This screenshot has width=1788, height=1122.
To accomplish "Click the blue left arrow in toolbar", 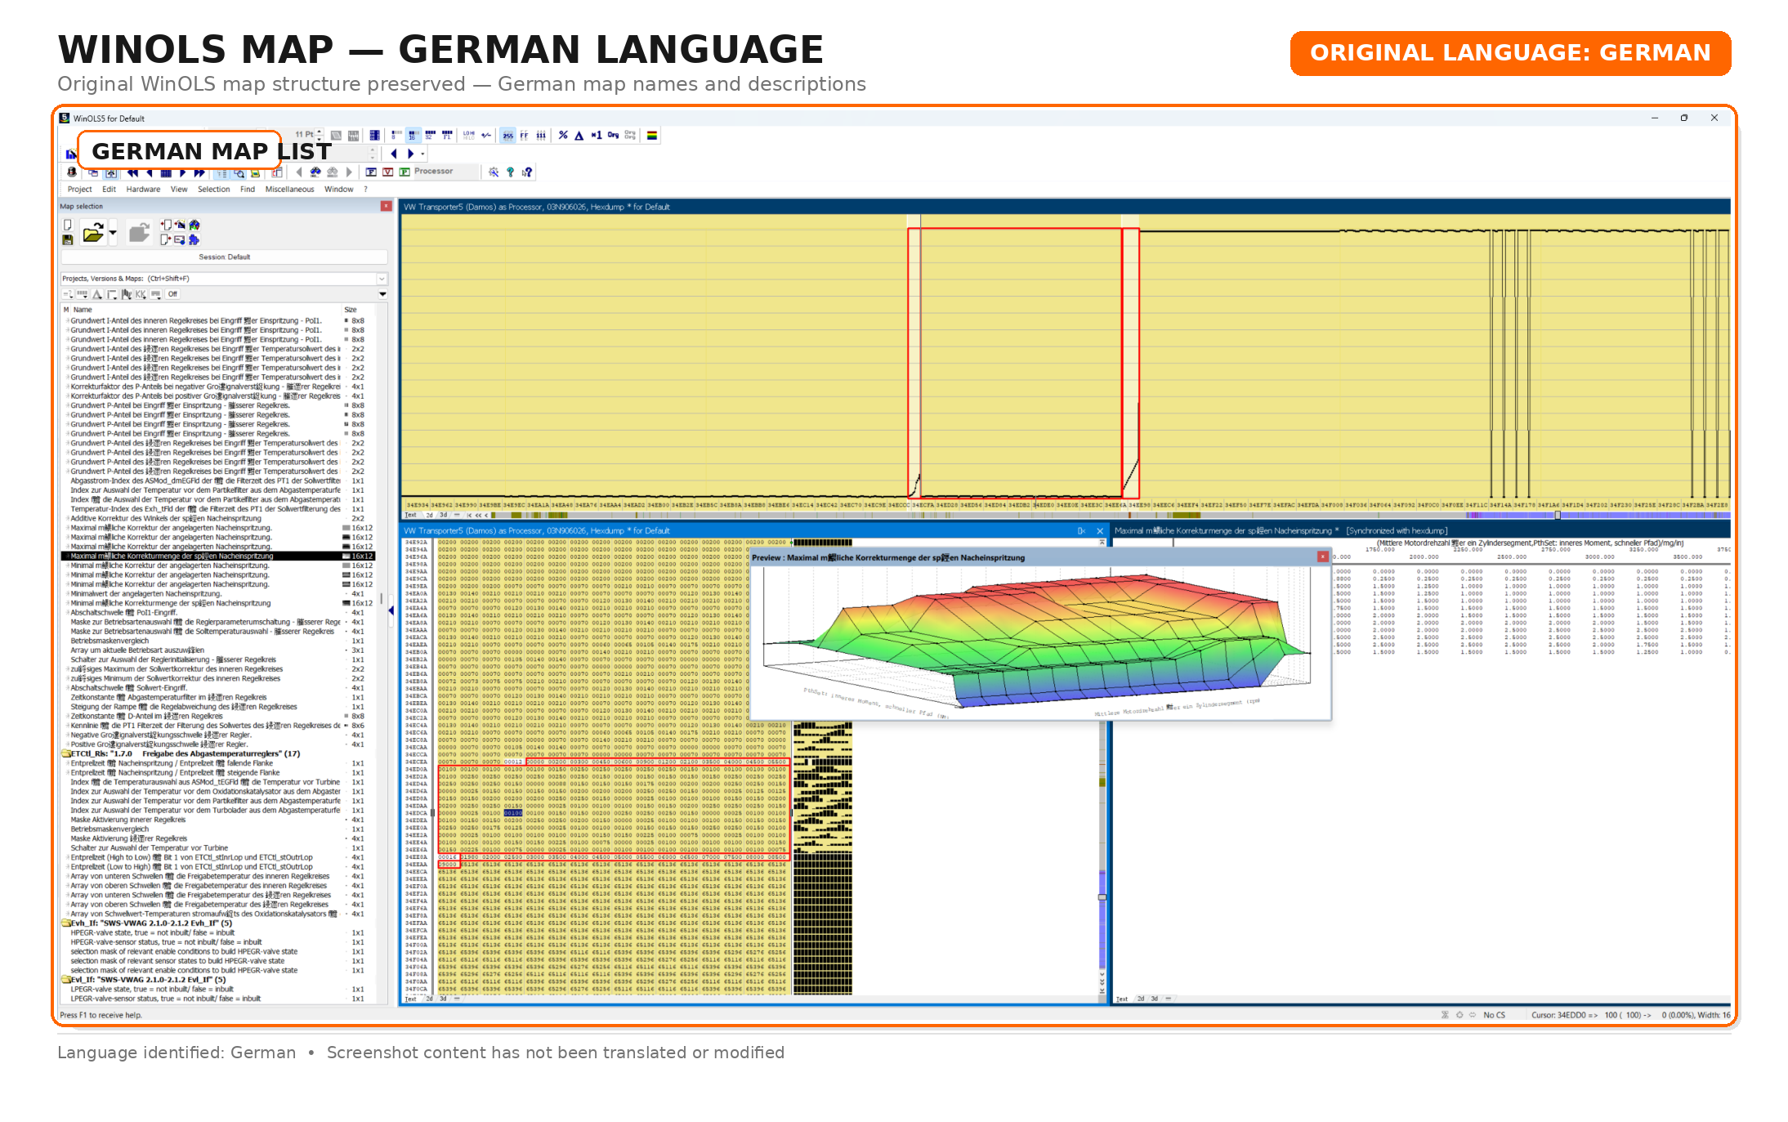I will [x=394, y=153].
